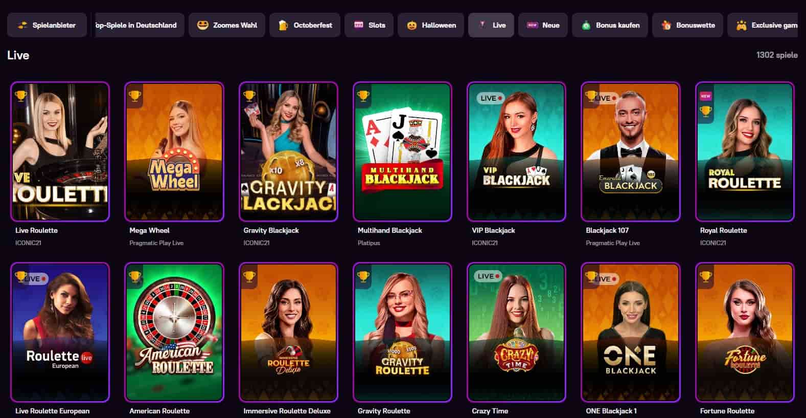Click the trophy icon on Gravity Roulette
Screen dimensions: 806x418
(x=363, y=276)
